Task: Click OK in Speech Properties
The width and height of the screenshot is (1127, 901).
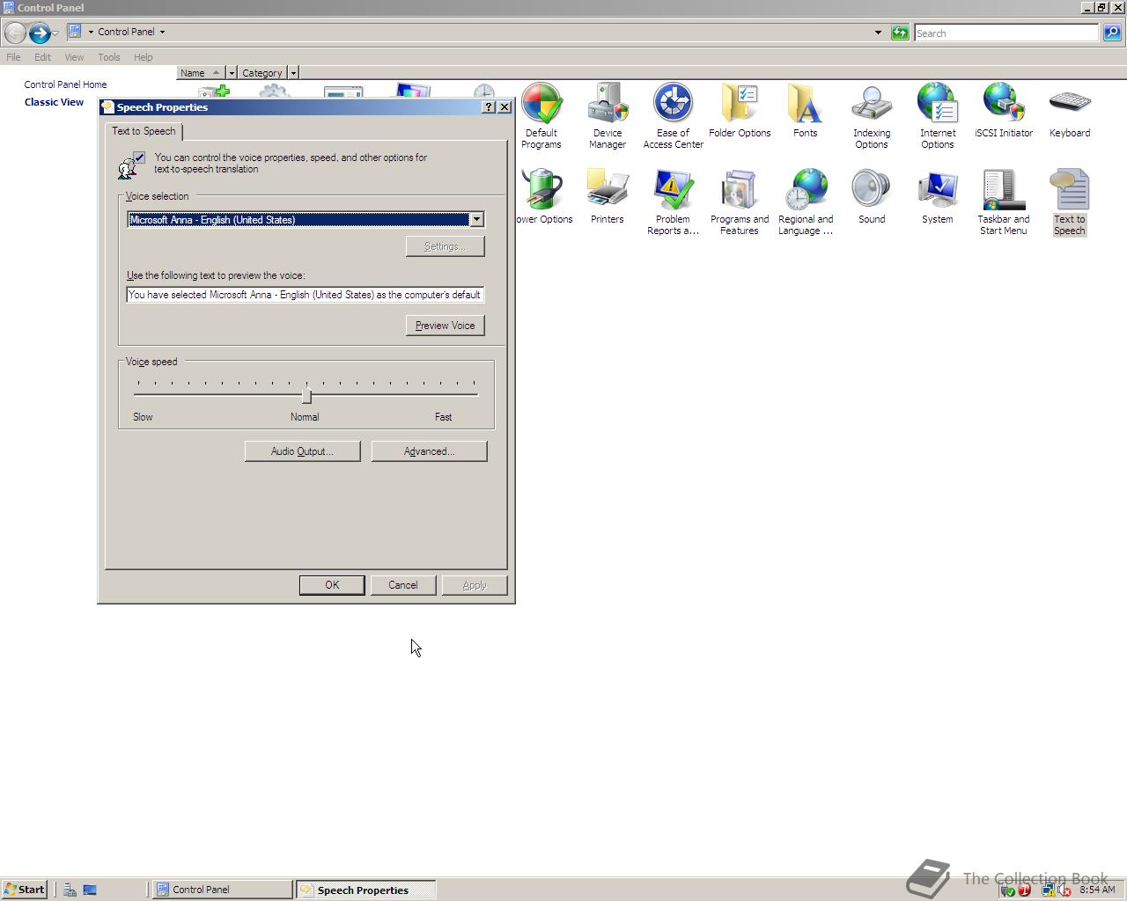Action: 332,585
